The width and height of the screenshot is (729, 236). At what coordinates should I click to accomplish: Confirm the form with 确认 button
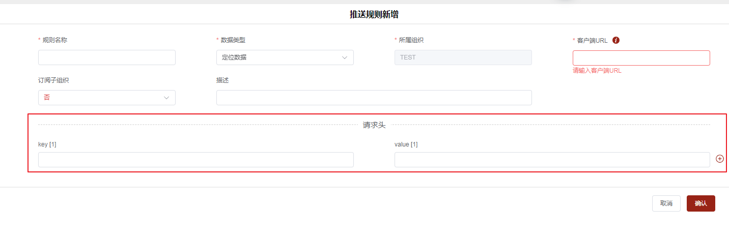coord(700,203)
